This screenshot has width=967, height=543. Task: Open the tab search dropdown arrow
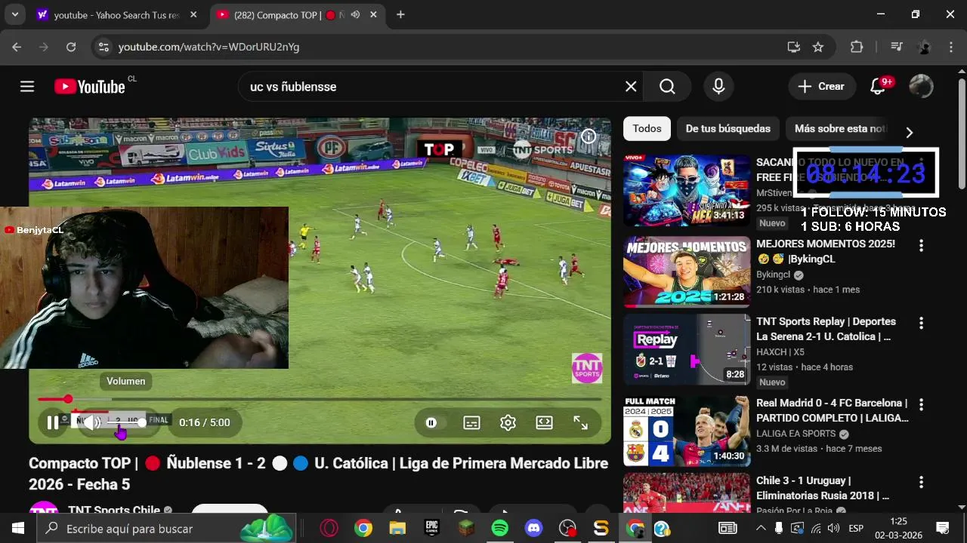point(15,14)
